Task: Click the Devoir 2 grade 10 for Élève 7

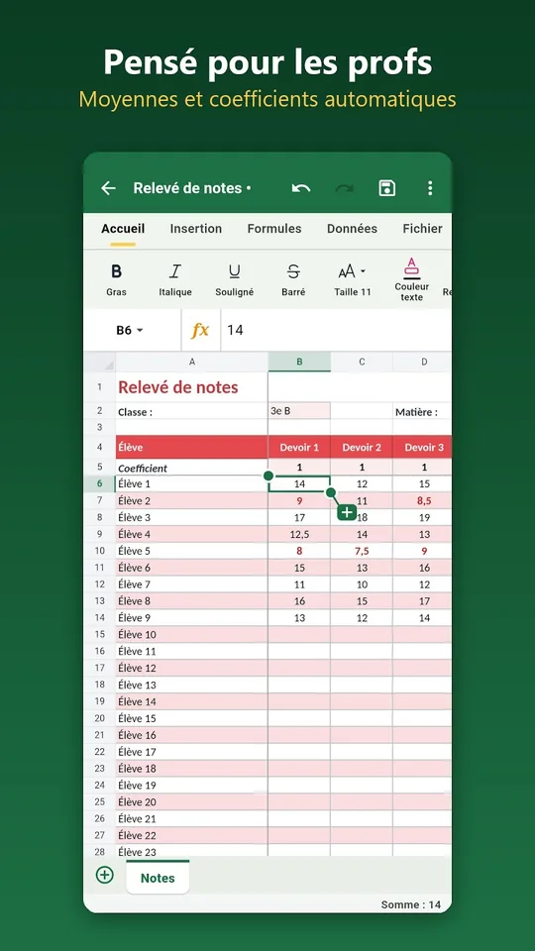Action: click(x=362, y=584)
